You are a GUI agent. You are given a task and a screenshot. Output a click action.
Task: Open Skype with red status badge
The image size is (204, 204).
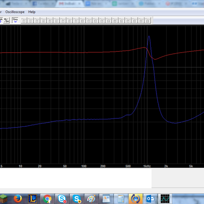tap(62, 198)
